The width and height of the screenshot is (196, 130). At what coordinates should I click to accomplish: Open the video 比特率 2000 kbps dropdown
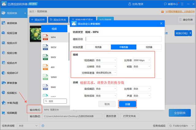click(x=142, y=60)
